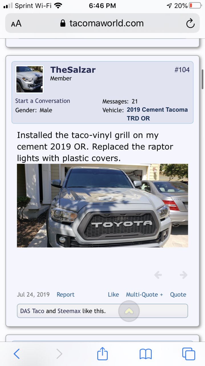Image resolution: width=205 pixels, height=366 pixels.
Task: Go back with Safari back arrow
Action: pyautogui.click(x=17, y=354)
